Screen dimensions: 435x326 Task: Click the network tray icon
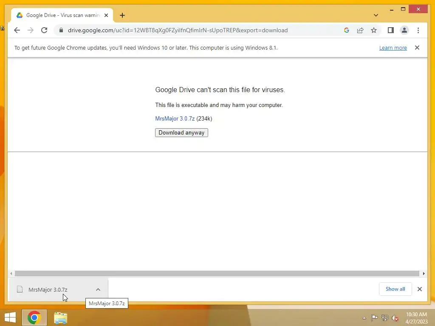pyautogui.click(x=385, y=318)
